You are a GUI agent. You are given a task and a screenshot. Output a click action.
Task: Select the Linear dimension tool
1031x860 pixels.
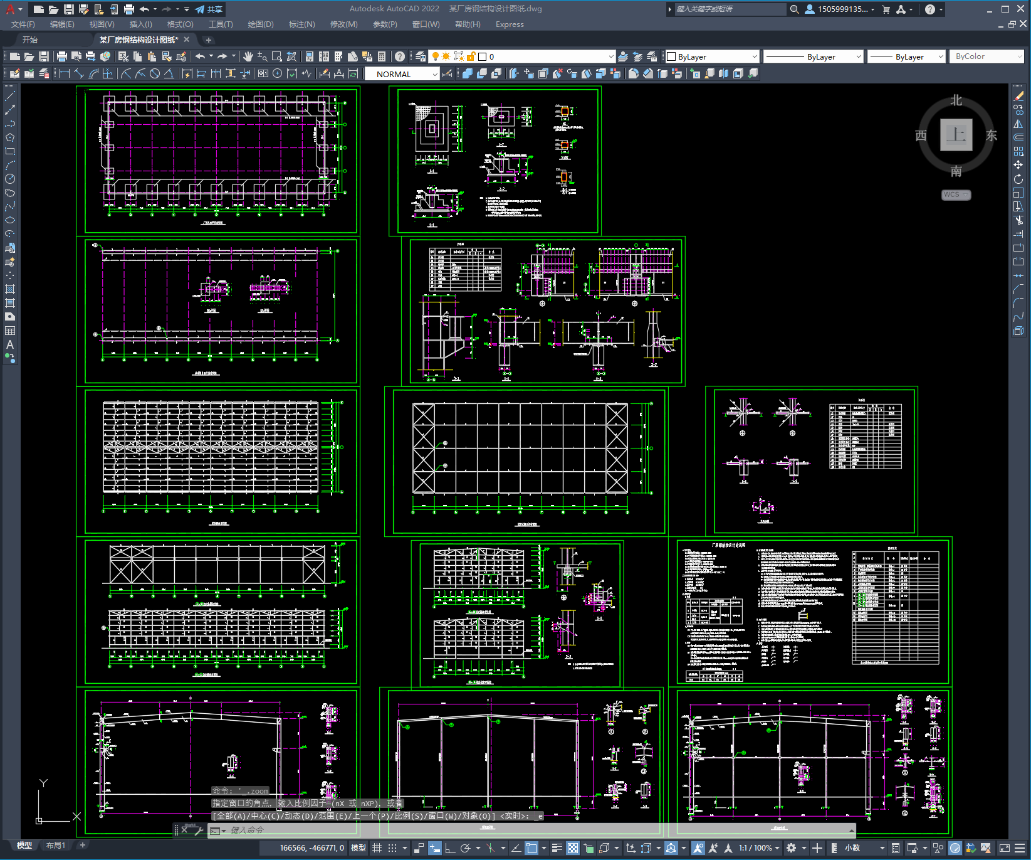click(64, 73)
